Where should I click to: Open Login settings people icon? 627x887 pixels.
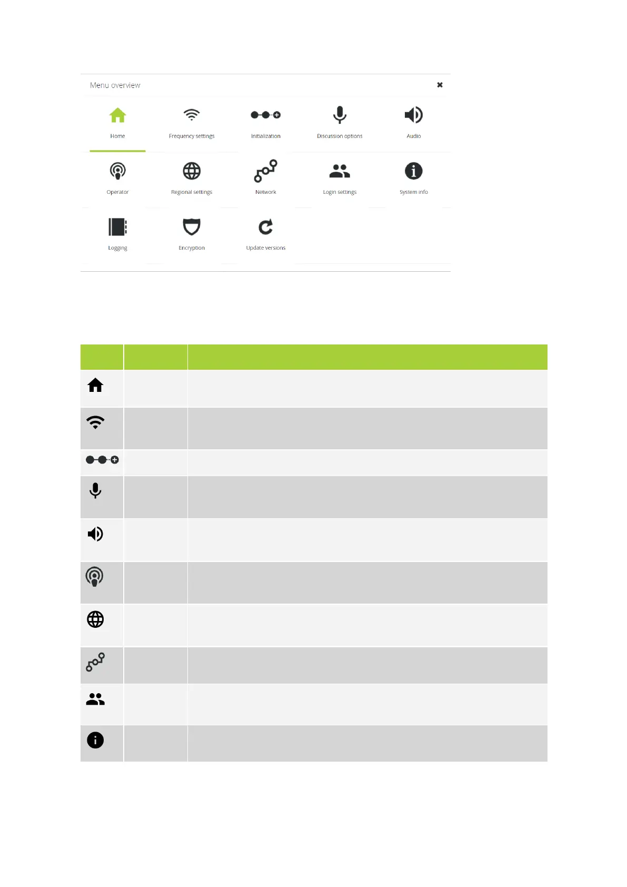point(340,171)
